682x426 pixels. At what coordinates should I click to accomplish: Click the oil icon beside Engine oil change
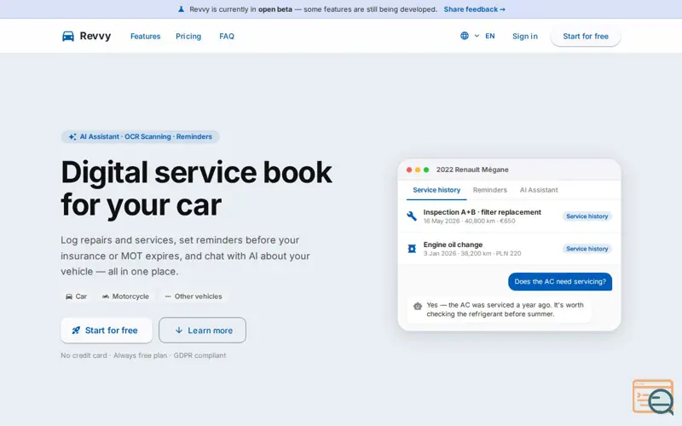[412, 249]
